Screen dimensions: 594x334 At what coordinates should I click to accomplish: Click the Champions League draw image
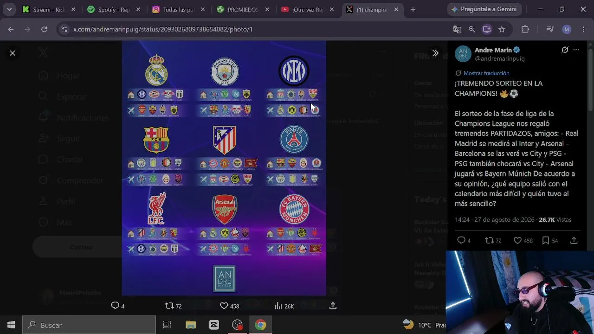point(224,168)
